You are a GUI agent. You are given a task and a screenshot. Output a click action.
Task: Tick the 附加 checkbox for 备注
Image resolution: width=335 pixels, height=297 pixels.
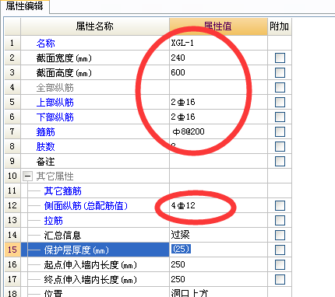[x=280, y=161]
